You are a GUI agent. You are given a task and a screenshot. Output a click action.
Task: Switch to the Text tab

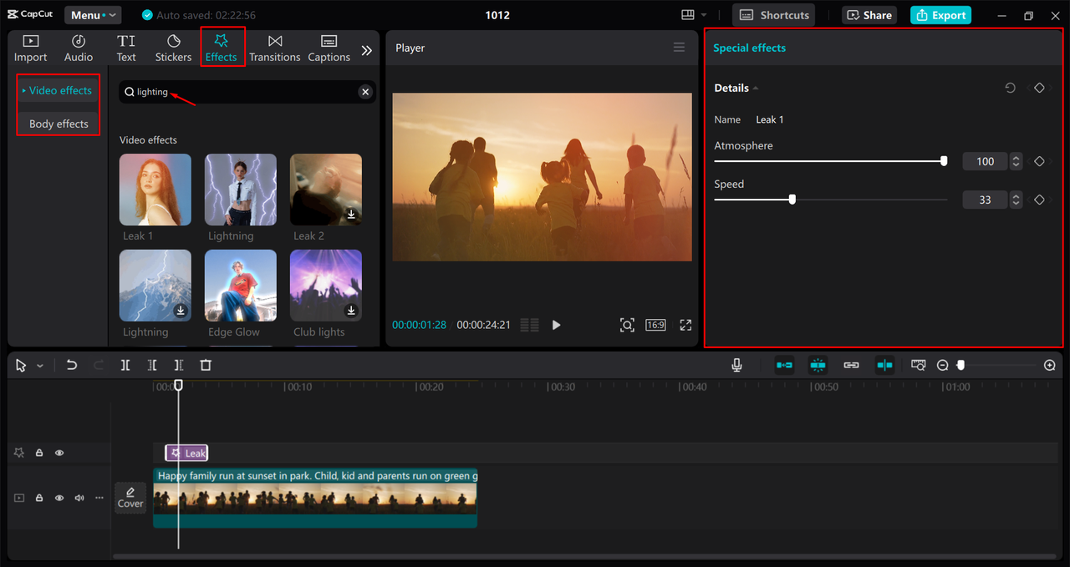click(126, 48)
